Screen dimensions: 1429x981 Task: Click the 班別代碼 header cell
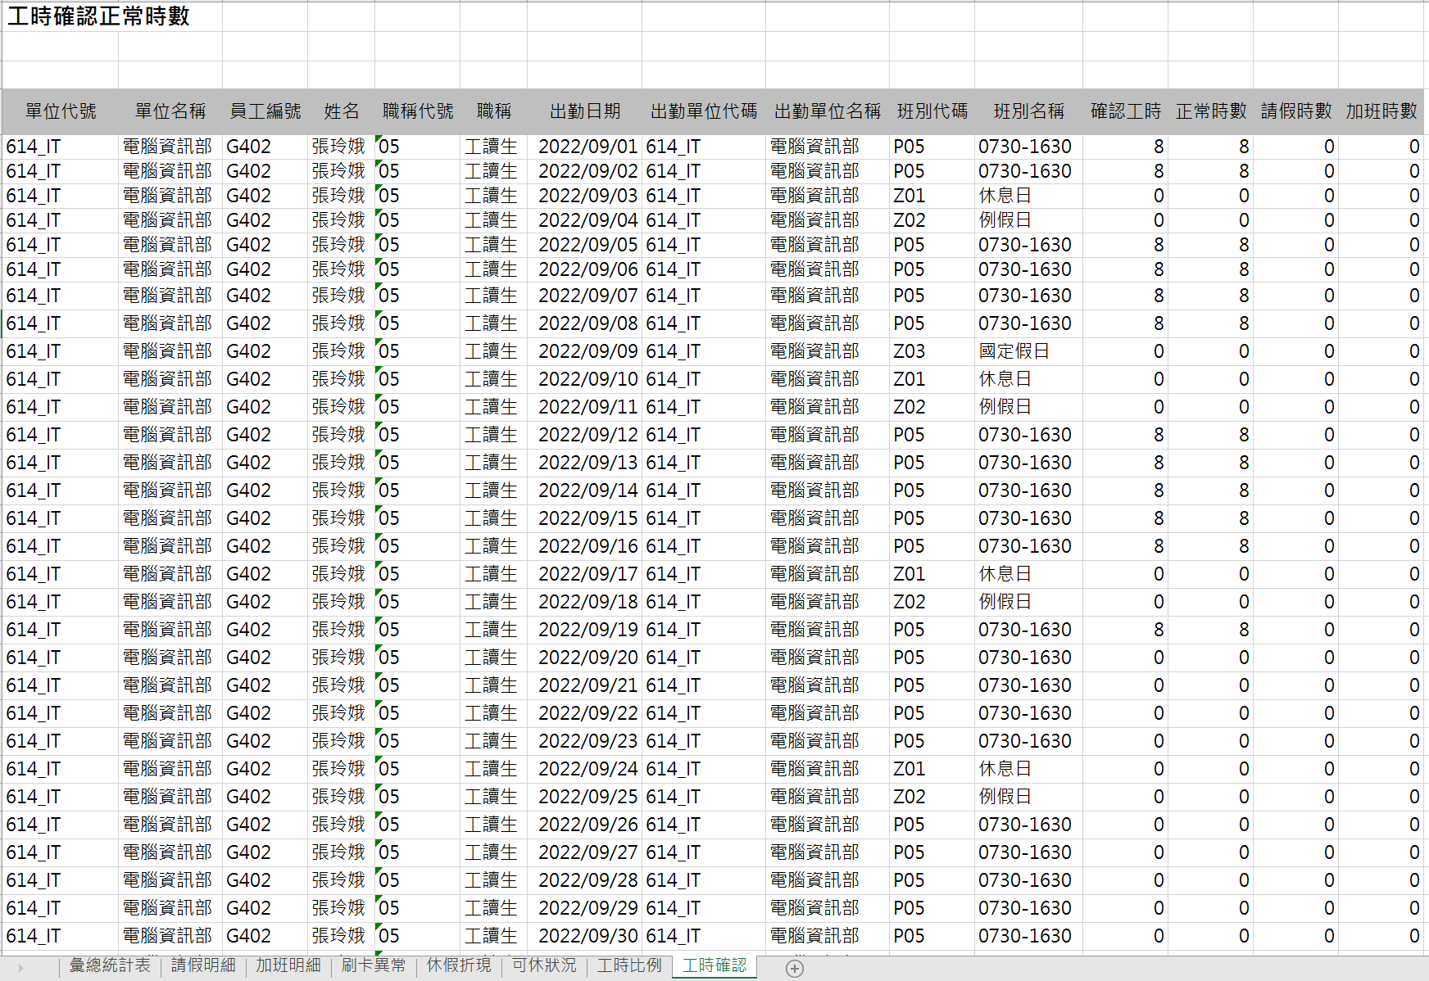point(932,111)
